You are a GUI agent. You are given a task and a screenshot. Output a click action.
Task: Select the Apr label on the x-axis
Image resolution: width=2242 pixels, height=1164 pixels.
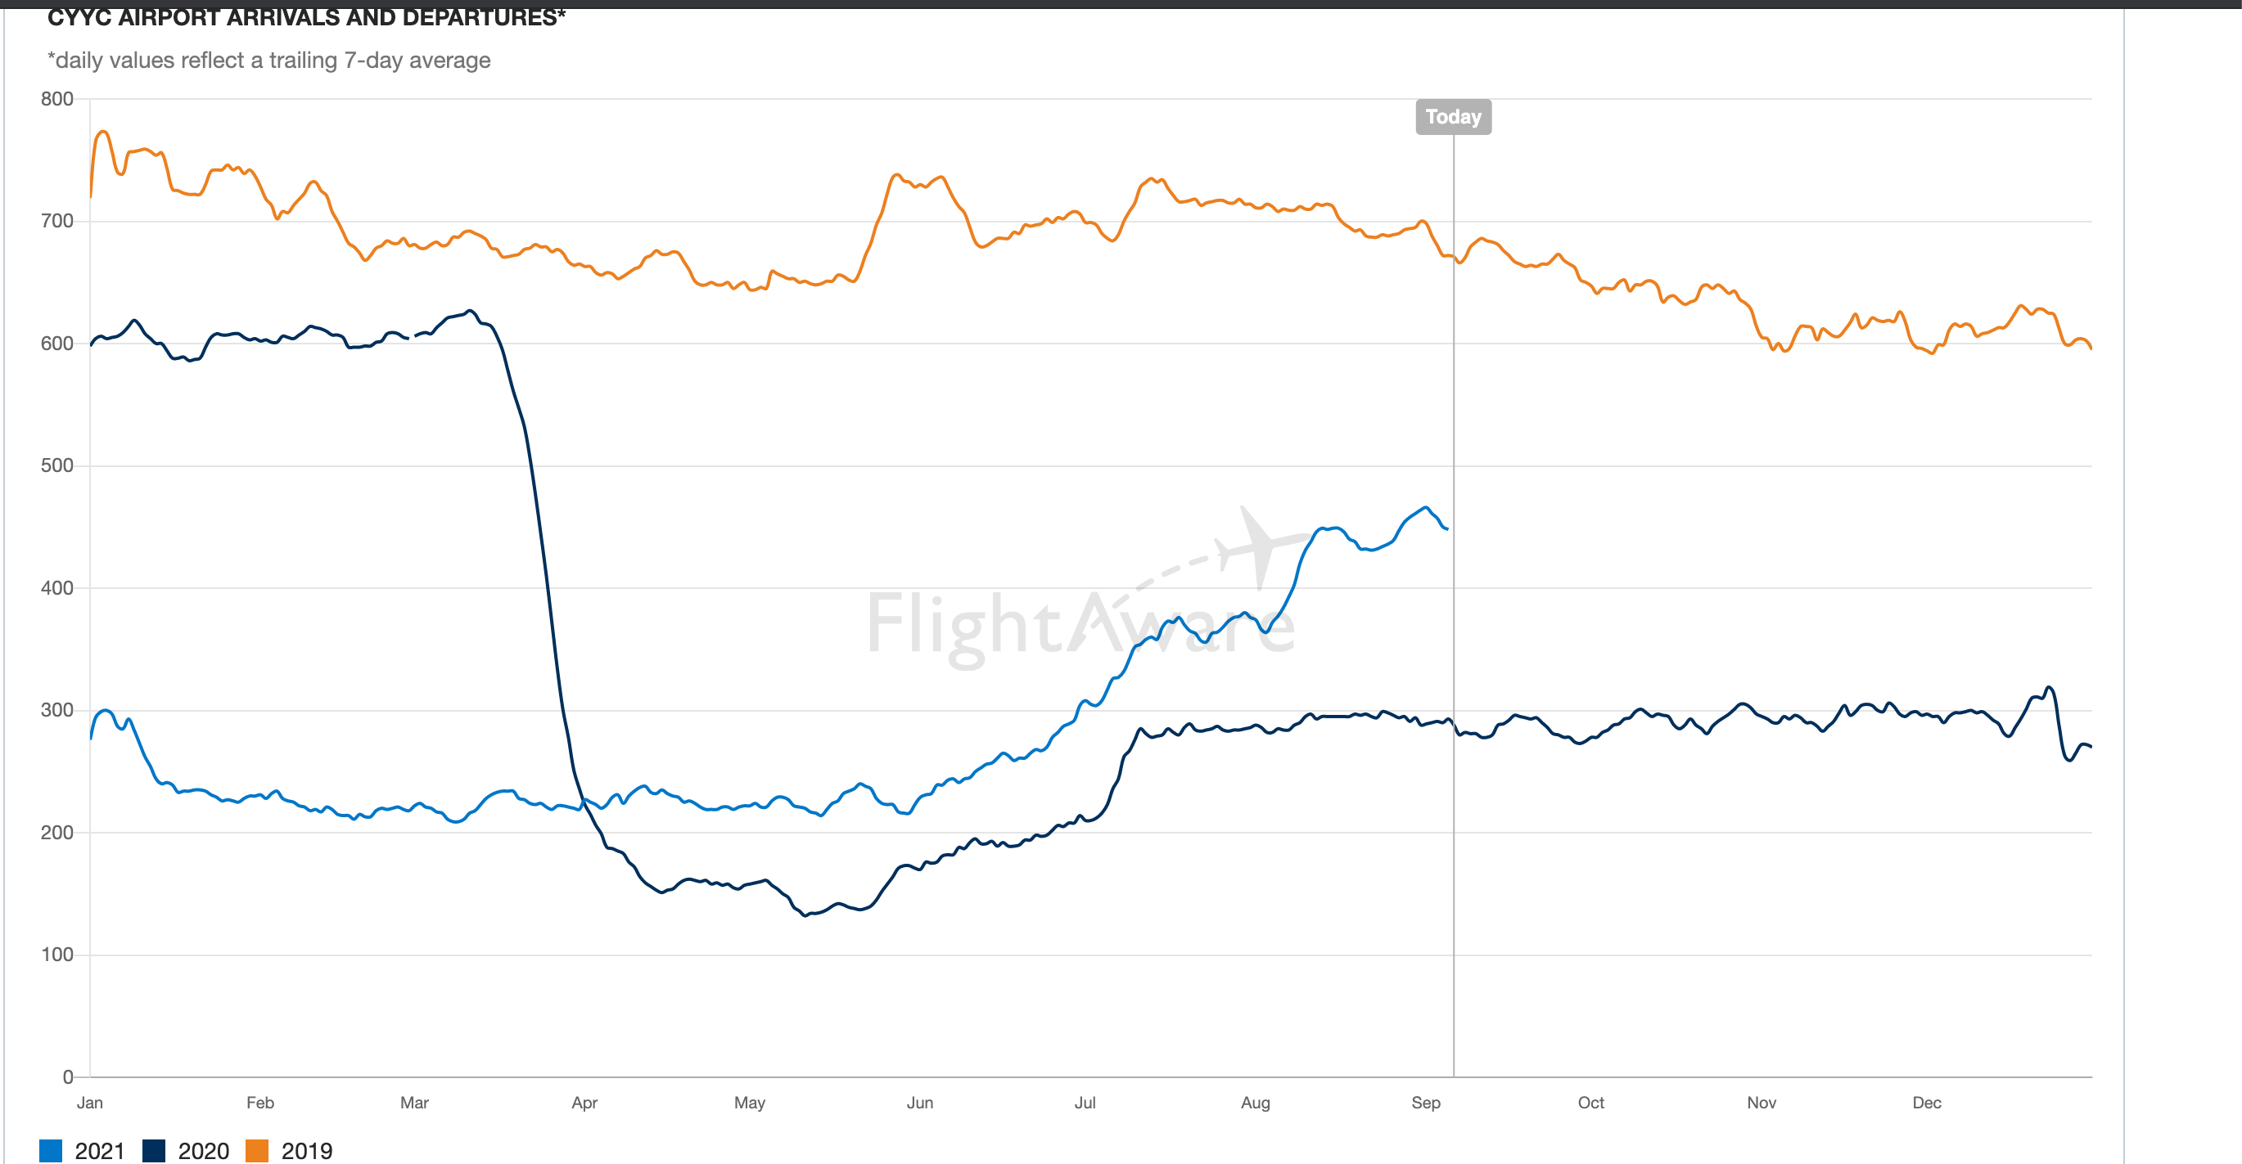[584, 1102]
